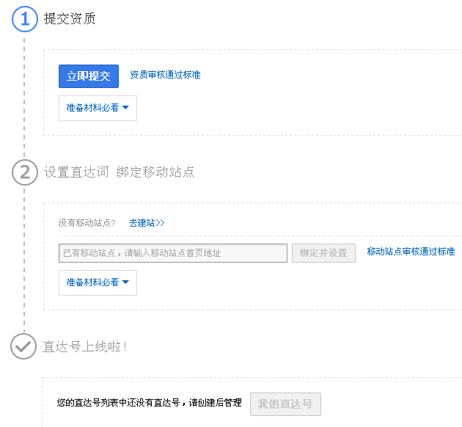Click the 我的直达号 button

point(285,404)
